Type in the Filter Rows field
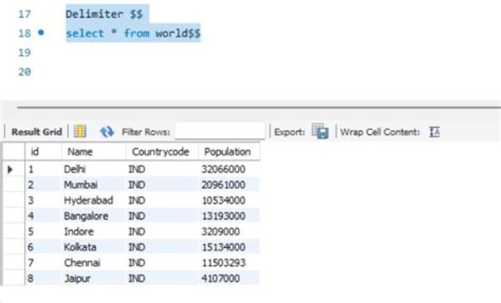 [220, 131]
